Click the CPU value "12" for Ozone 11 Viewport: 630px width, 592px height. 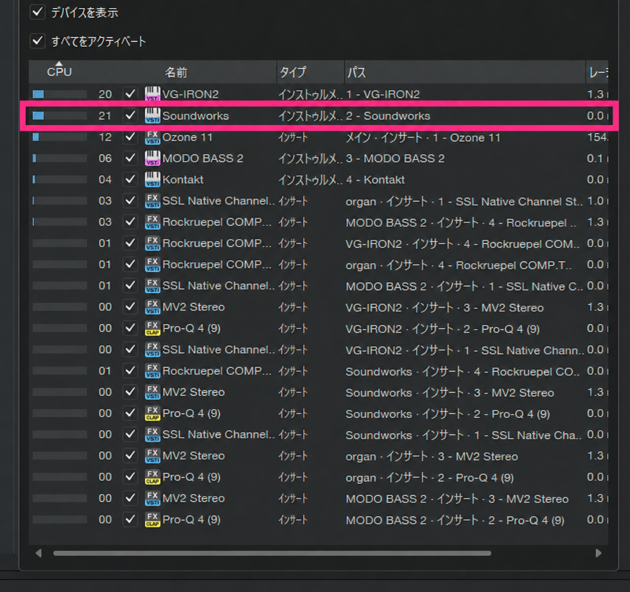(x=105, y=137)
